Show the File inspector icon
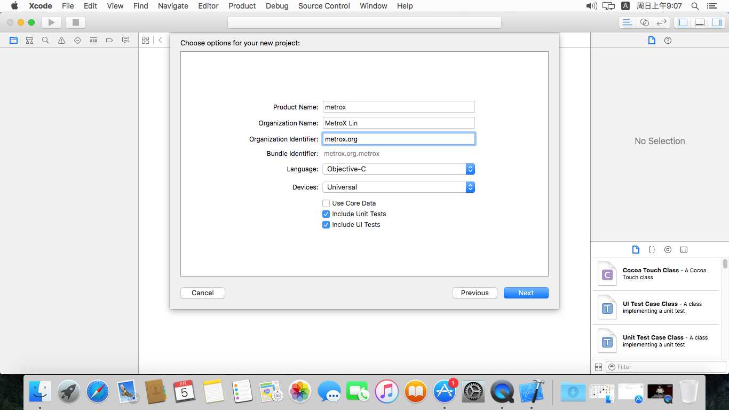 [x=652, y=40]
